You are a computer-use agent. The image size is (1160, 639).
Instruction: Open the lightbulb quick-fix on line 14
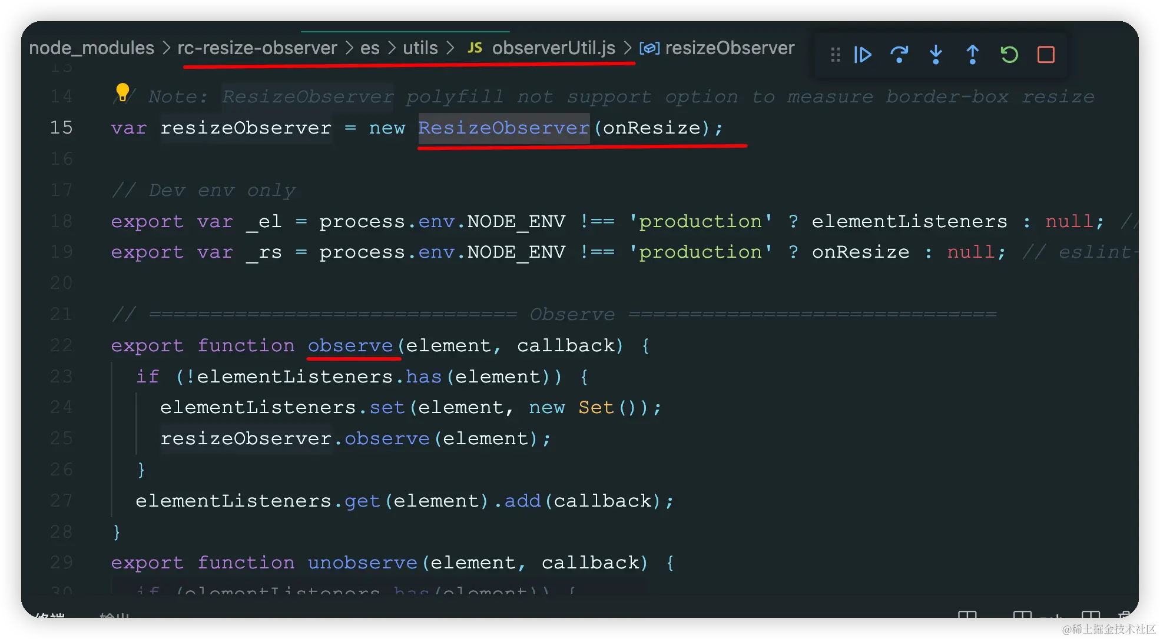[x=122, y=92]
